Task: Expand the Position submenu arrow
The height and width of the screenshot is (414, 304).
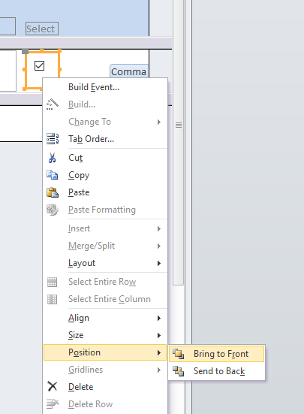Action: click(x=158, y=352)
